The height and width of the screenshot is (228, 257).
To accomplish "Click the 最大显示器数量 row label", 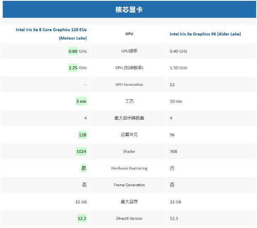I will (x=129, y=118).
